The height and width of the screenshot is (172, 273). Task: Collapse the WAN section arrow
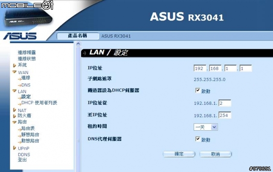click(15, 72)
